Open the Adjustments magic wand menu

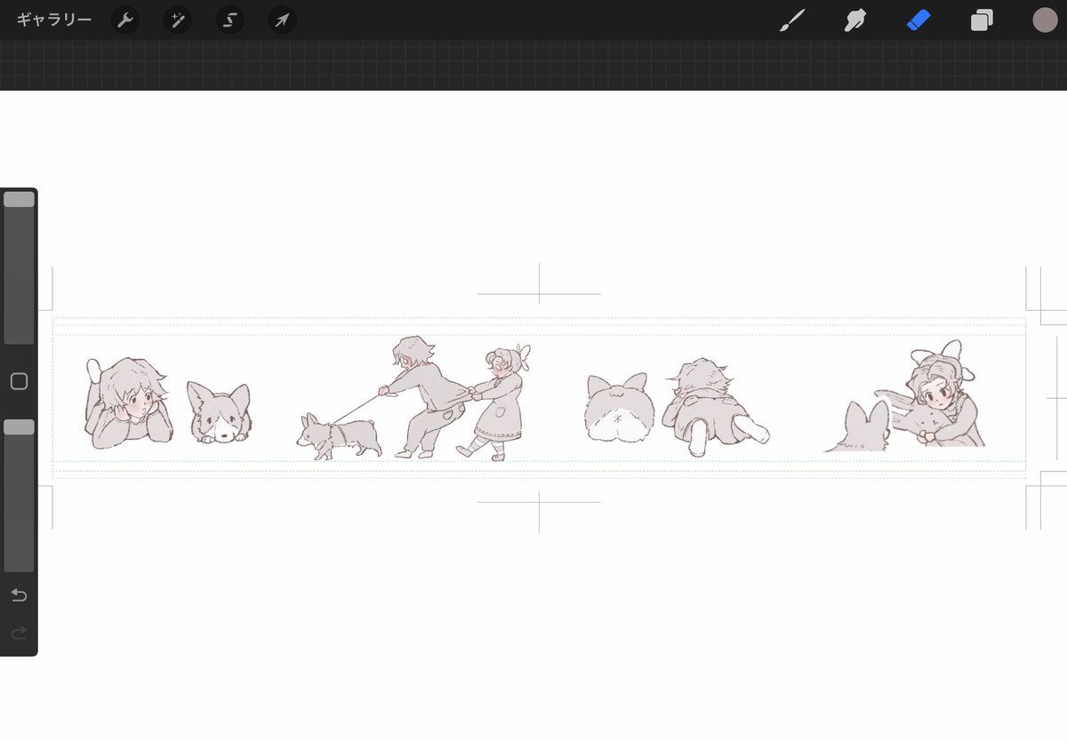tap(177, 20)
